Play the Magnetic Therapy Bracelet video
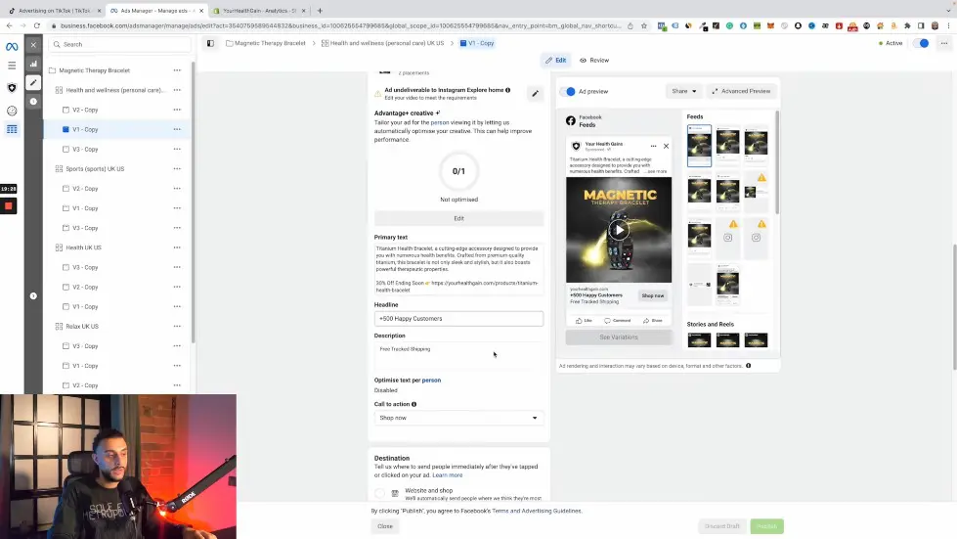Image resolution: width=957 pixels, height=539 pixels. coord(619,230)
